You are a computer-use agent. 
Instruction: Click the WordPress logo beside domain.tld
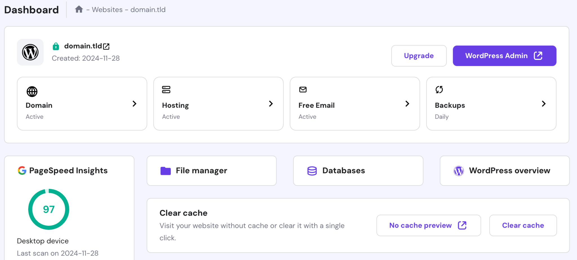(x=30, y=52)
